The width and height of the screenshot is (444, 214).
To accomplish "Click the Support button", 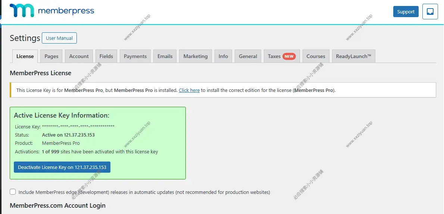I will tap(406, 12).
